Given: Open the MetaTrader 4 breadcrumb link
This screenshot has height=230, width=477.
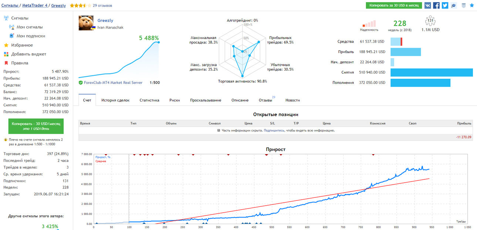Looking at the screenshot, I should pos(35,6).
